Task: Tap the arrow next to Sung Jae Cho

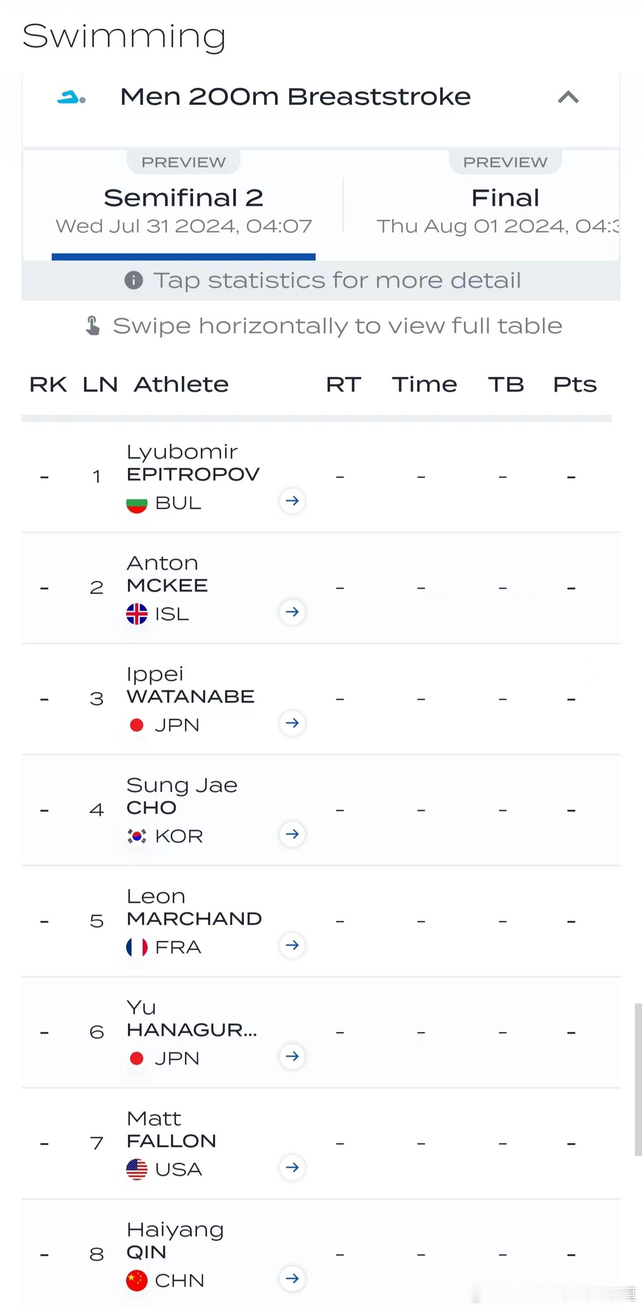Action: pos(292,835)
